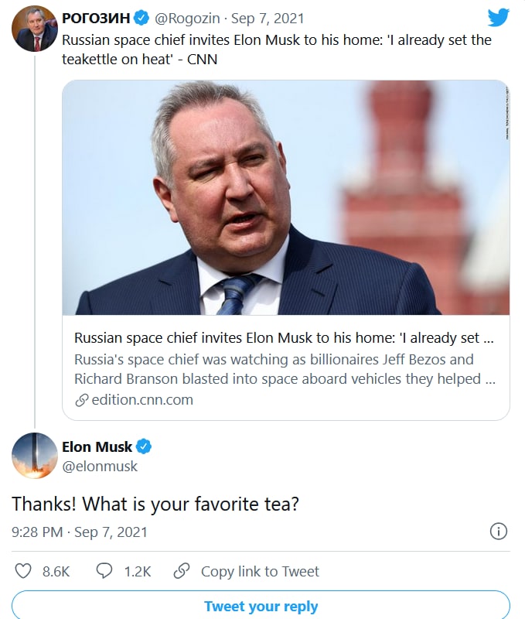Open the CNN card article headline
The height and width of the screenshot is (619, 525).
point(285,338)
